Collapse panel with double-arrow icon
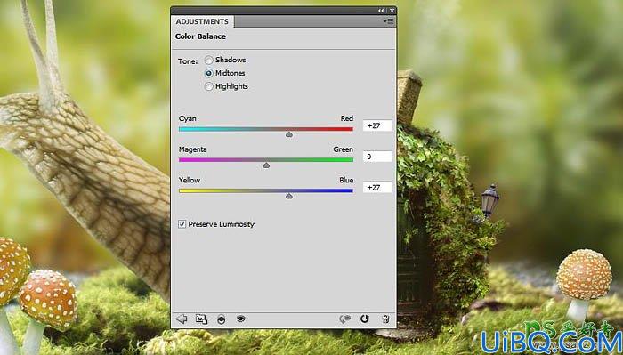Viewport: 623px width, 355px height. (x=381, y=11)
